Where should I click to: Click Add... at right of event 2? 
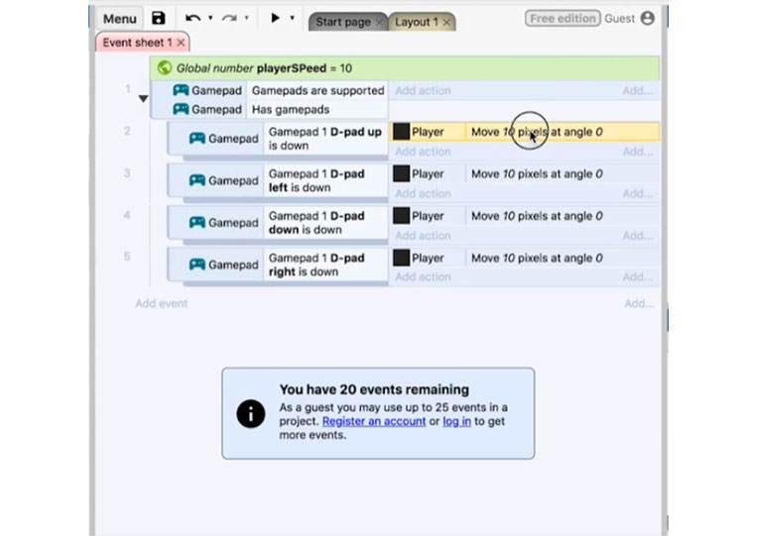click(x=637, y=152)
